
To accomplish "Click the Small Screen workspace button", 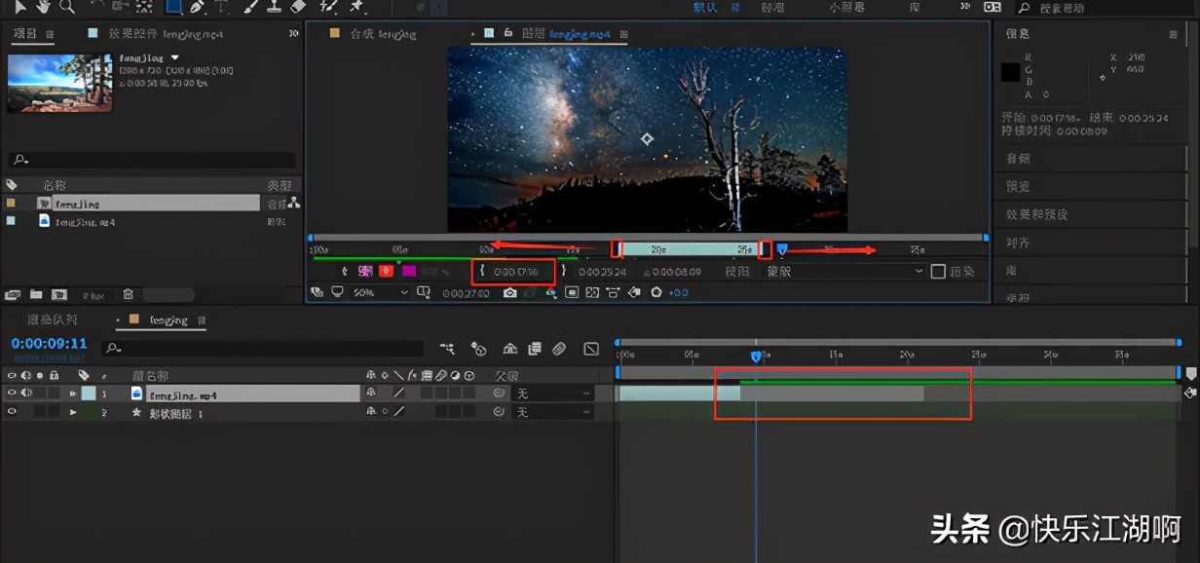I will pos(845,7).
